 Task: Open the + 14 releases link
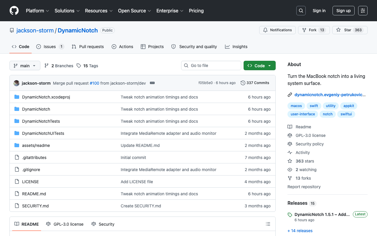[x=300, y=231]
